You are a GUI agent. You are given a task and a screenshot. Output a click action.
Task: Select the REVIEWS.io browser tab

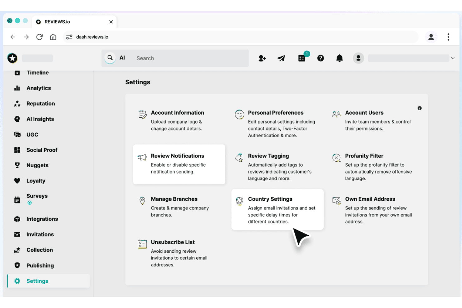tap(74, 22)
